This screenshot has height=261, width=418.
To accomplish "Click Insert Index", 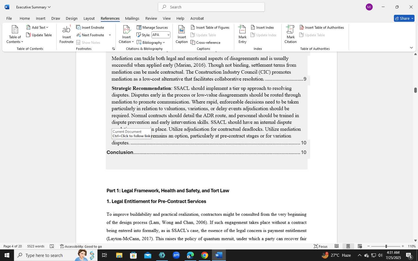I will tap(262, 27).
